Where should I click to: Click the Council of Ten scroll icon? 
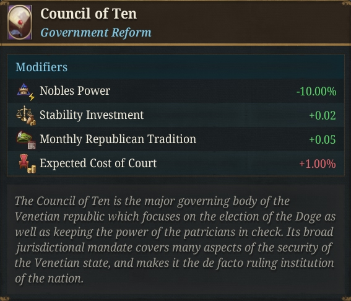[19, 22]
